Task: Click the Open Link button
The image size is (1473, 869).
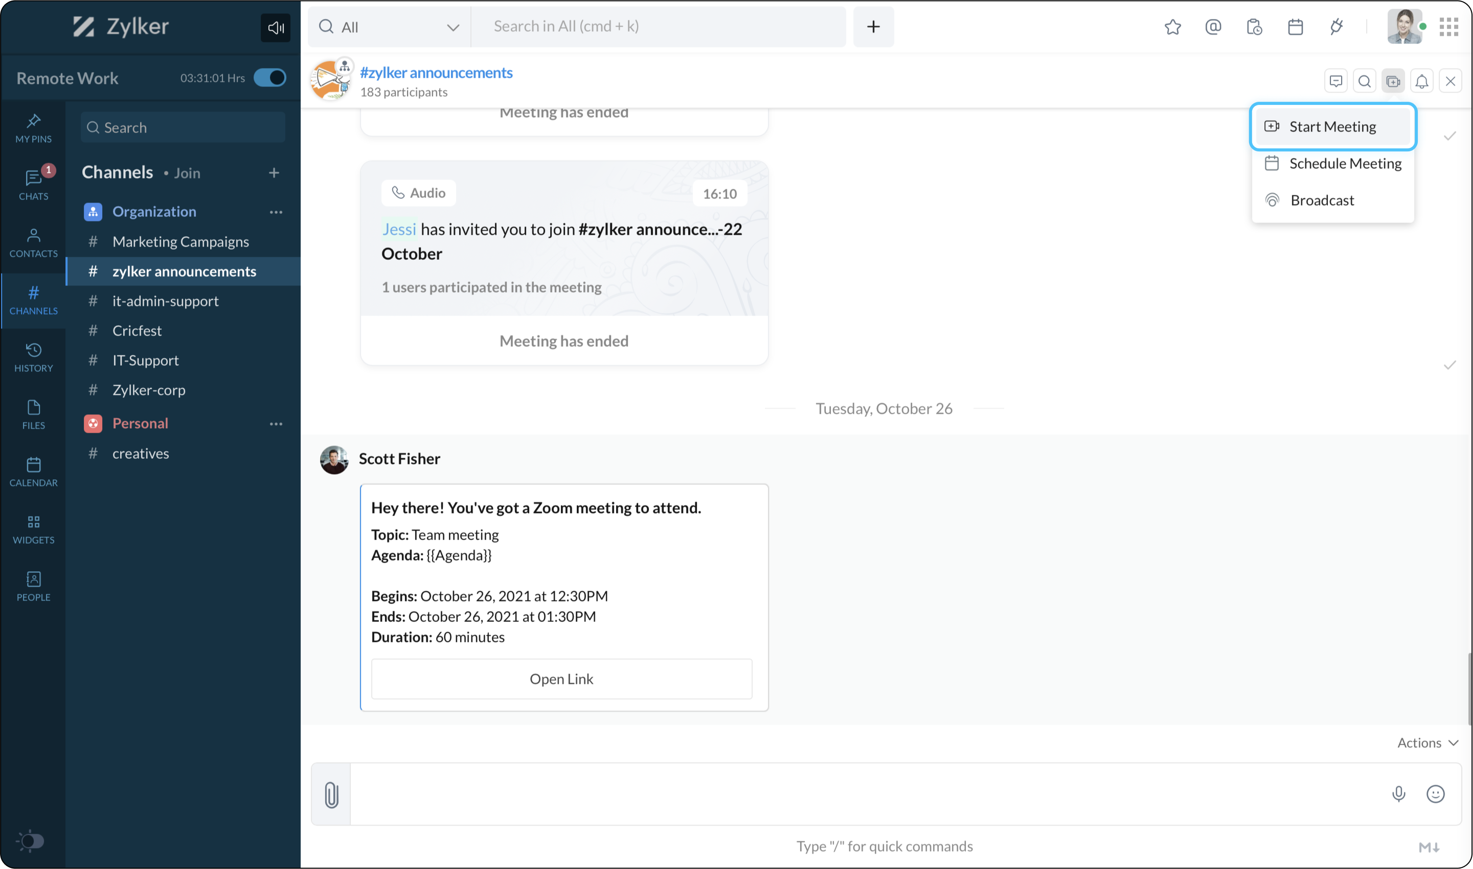Action: click(x=561, y=679)
